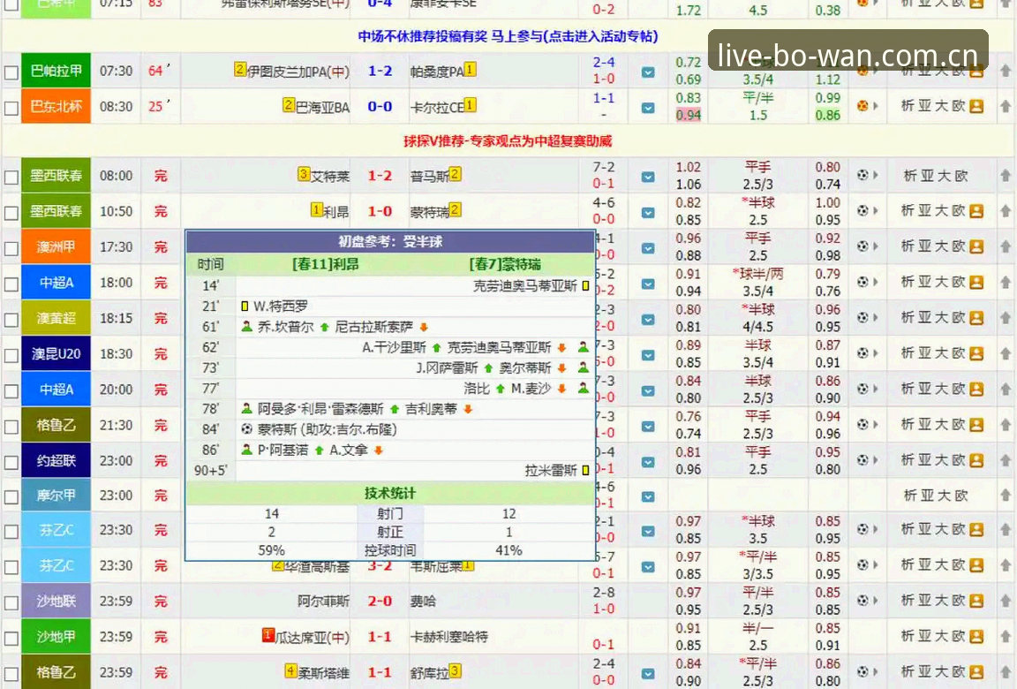Click 控球时间 row in match stats popup

point(390,550)
